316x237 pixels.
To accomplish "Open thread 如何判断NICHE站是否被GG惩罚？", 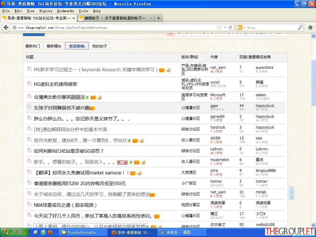I will point(69,151).
